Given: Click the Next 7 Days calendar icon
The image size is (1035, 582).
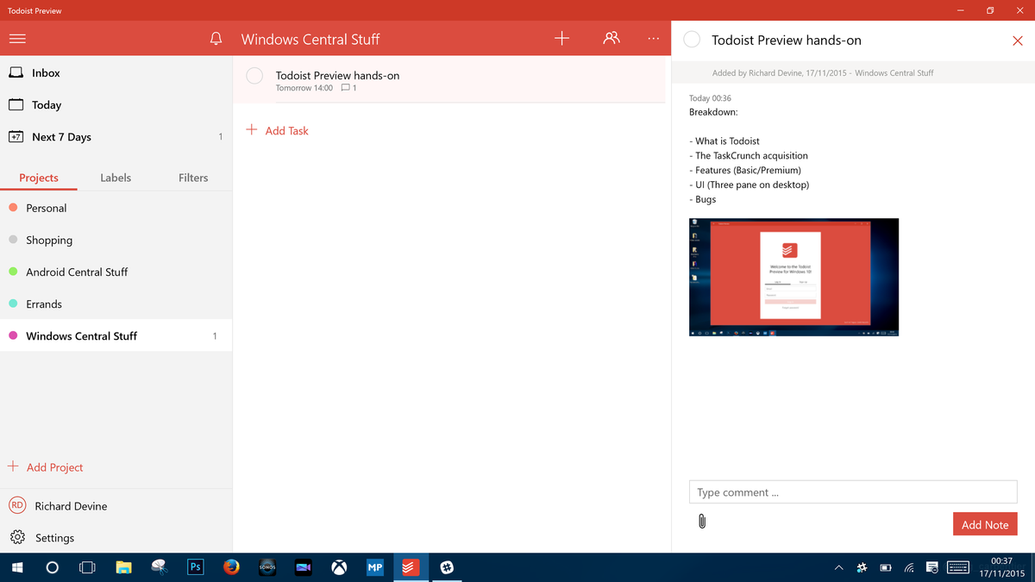Looking at the screenshot, I should (x=16, y=136).
